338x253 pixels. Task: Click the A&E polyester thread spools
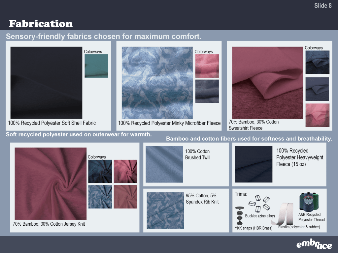tap(310, 202)
